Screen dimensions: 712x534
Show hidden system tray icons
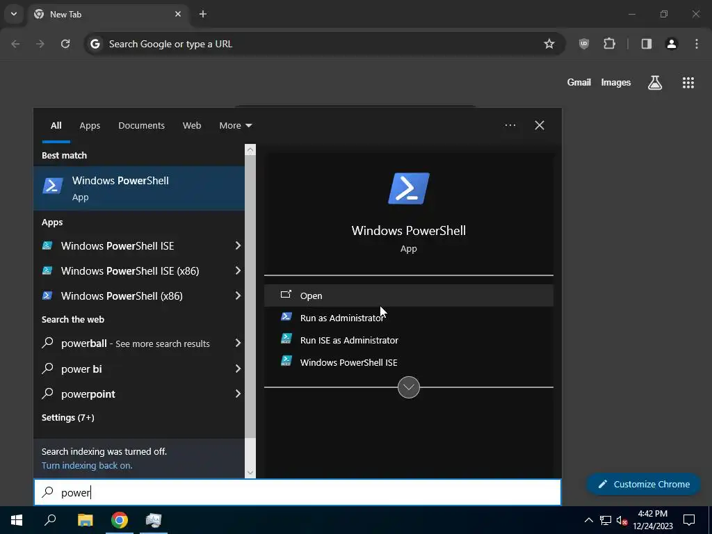pos(588,520)
